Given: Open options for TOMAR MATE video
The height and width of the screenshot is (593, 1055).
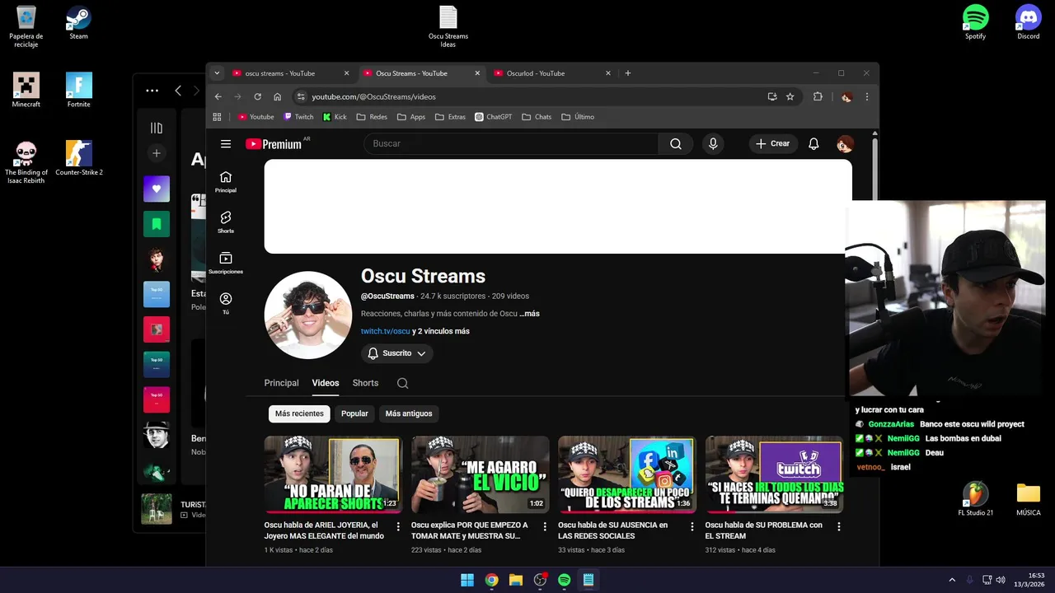Looking at the screenshot, I should click(545, 526).
